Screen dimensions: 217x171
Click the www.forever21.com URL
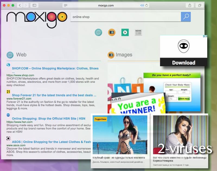pyautogui.click(x=19, y=99)
